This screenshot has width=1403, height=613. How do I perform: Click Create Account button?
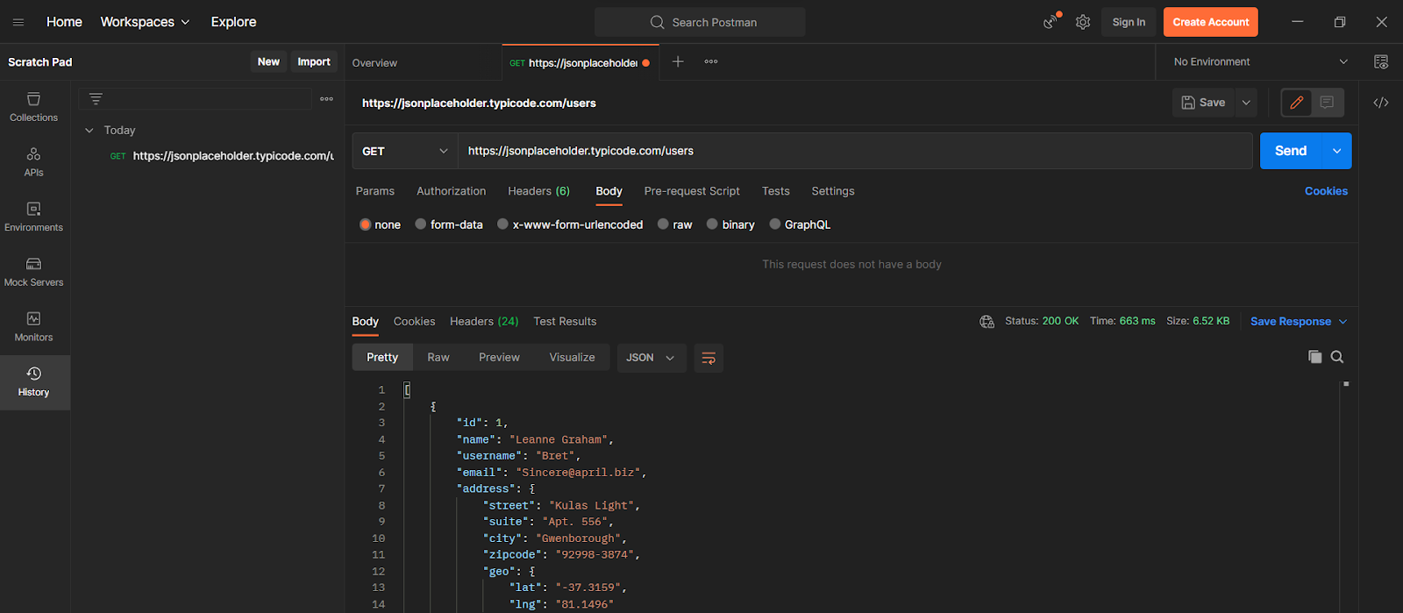point(1211,22)
